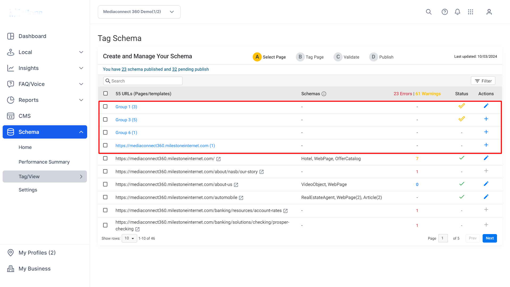Open automobile external link icon
This screenshot has width=510, height=287.
[x=241, y=198]
